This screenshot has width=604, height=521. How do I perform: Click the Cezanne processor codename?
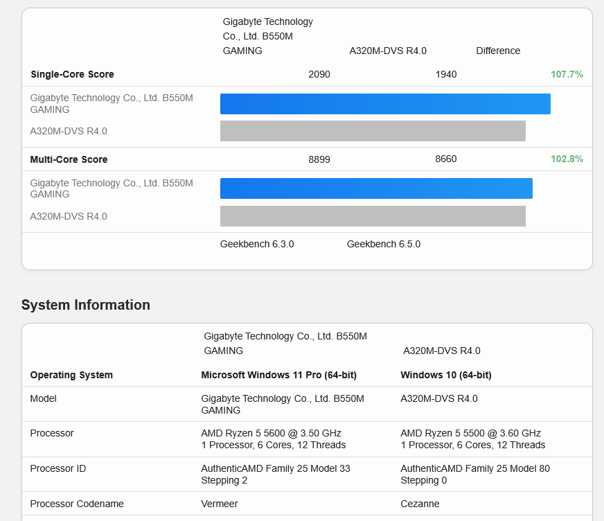point(420,504)
